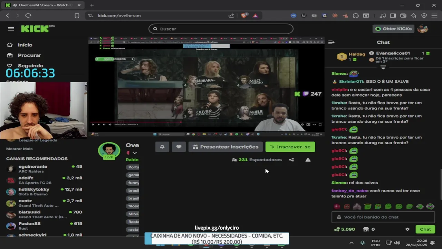Open the OvelheraM channel avatar
This screenshot has width=442, height=249.
point(109,150)
